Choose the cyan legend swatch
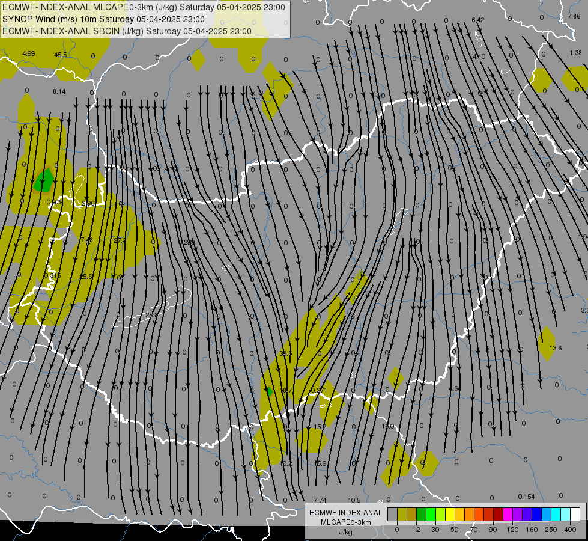This screenshot has width=588, height=541. click(556, 514)
